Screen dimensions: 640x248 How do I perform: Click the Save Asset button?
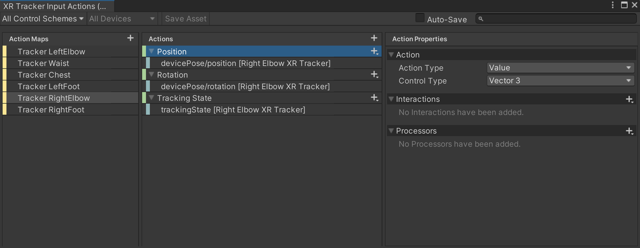(x=185, y=19)
